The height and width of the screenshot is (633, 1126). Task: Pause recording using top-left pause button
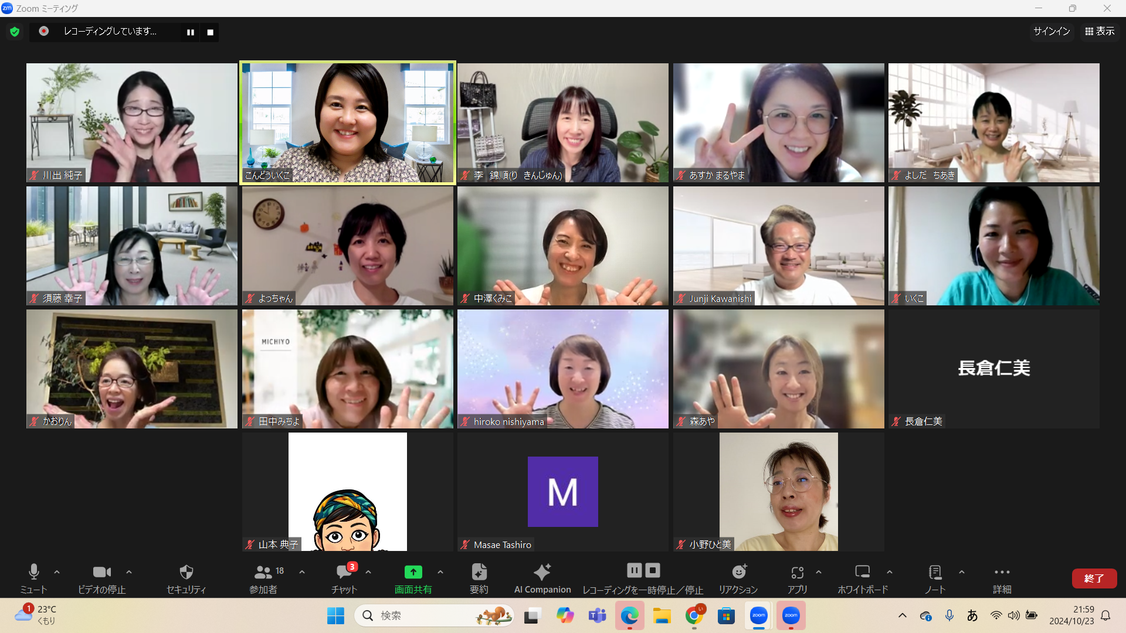[x=191, y=32]
